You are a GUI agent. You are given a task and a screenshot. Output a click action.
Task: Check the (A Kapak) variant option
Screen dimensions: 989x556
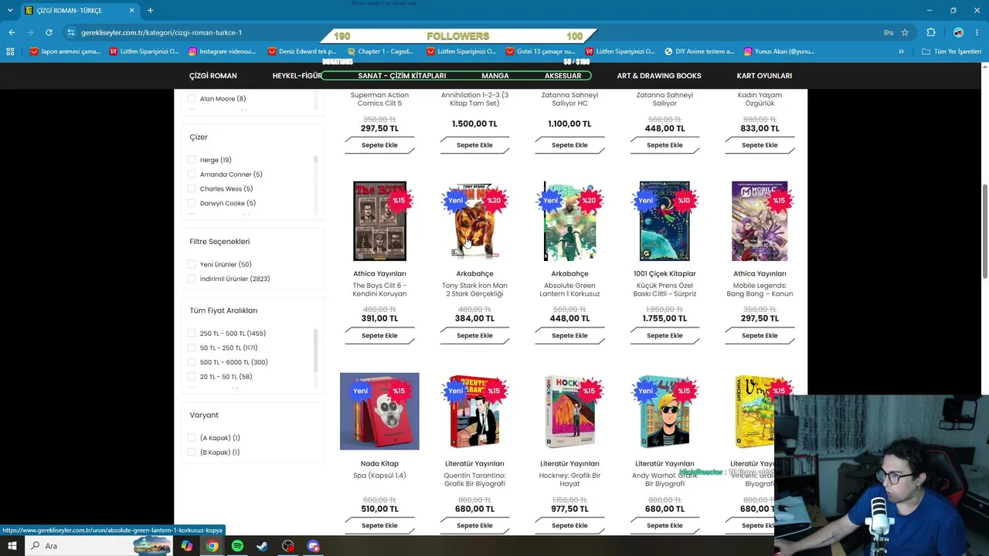pos(192,438)
